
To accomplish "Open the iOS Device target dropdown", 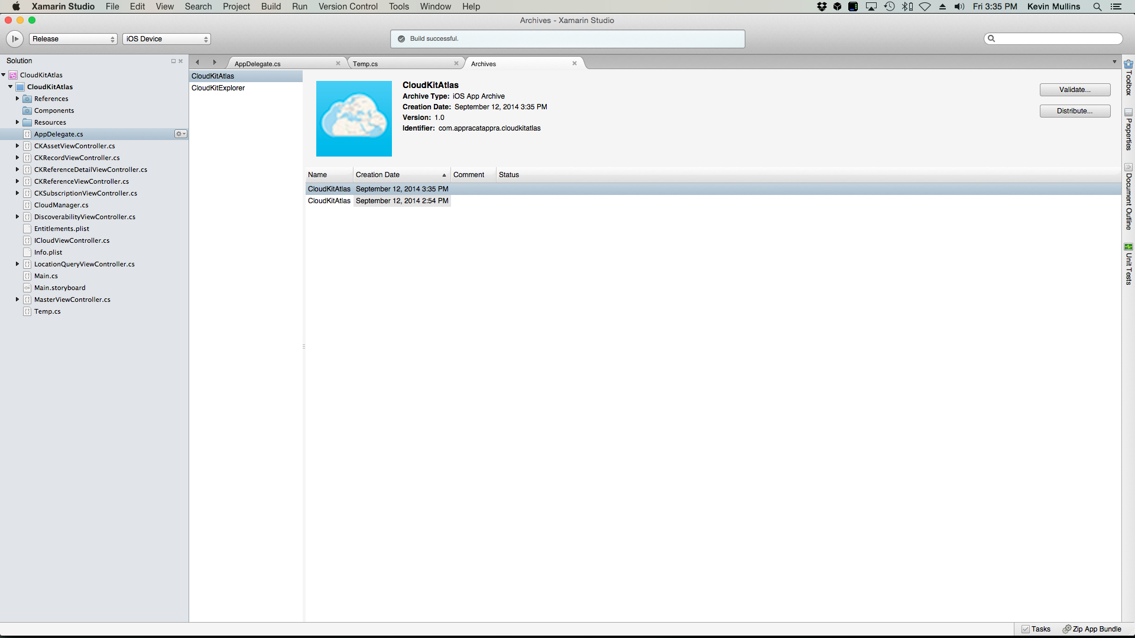I will (x=167, y=39).
